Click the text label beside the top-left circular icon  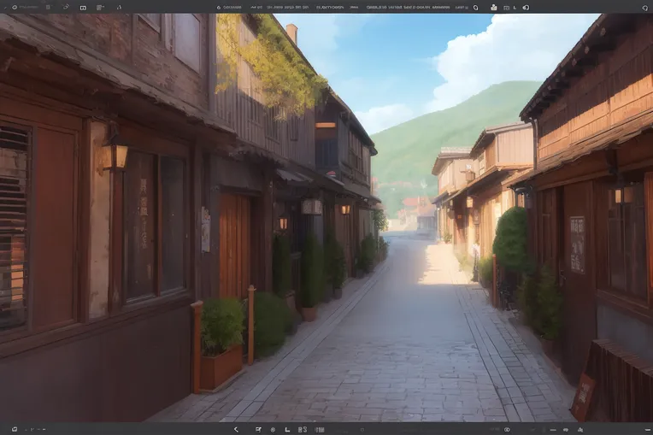(30, 7)
